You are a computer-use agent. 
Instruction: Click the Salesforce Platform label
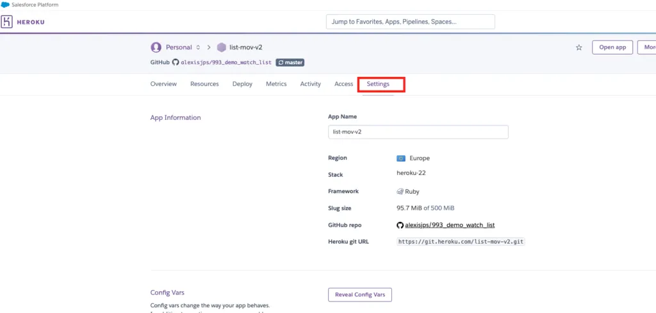coord(35,4)
